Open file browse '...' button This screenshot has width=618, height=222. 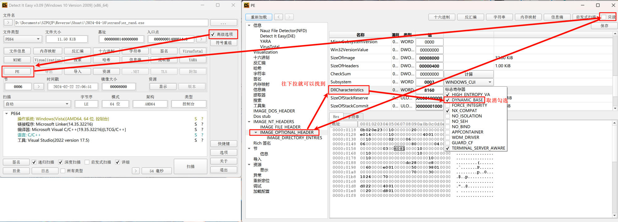[x=223, y=23]
